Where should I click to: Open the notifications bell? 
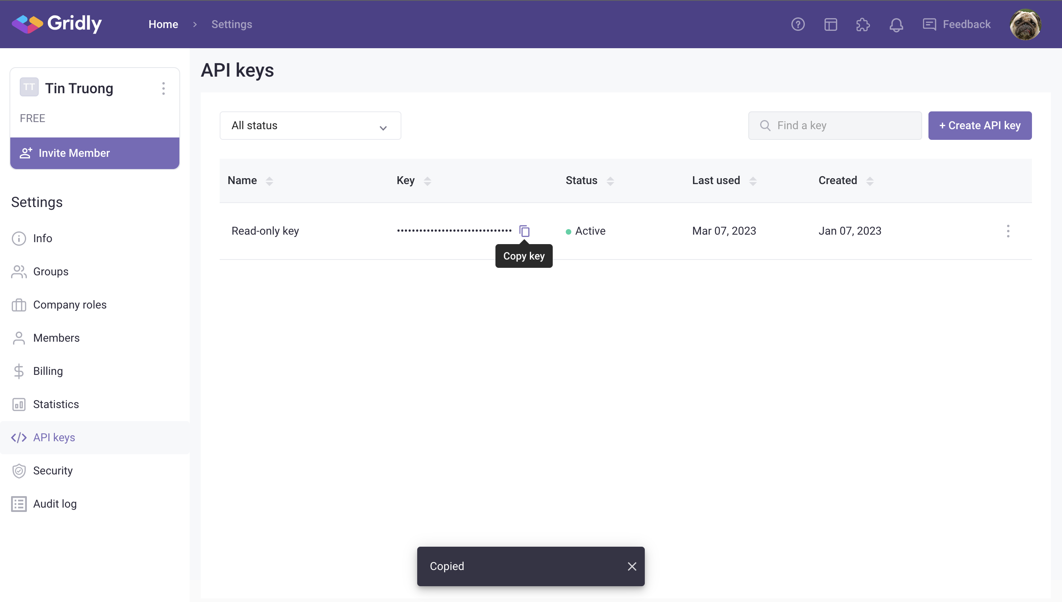tap(896, 24)
